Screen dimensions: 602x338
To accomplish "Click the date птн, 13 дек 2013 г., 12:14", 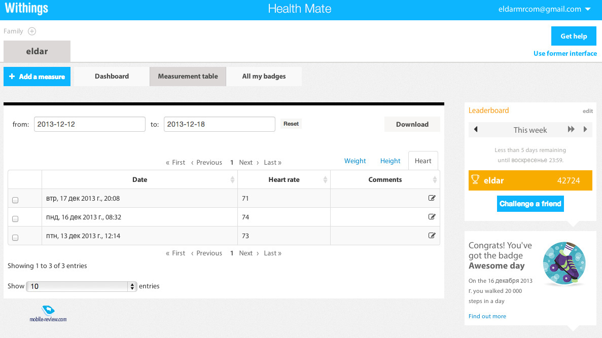I will pyautogui.click(x=83, y=236).
